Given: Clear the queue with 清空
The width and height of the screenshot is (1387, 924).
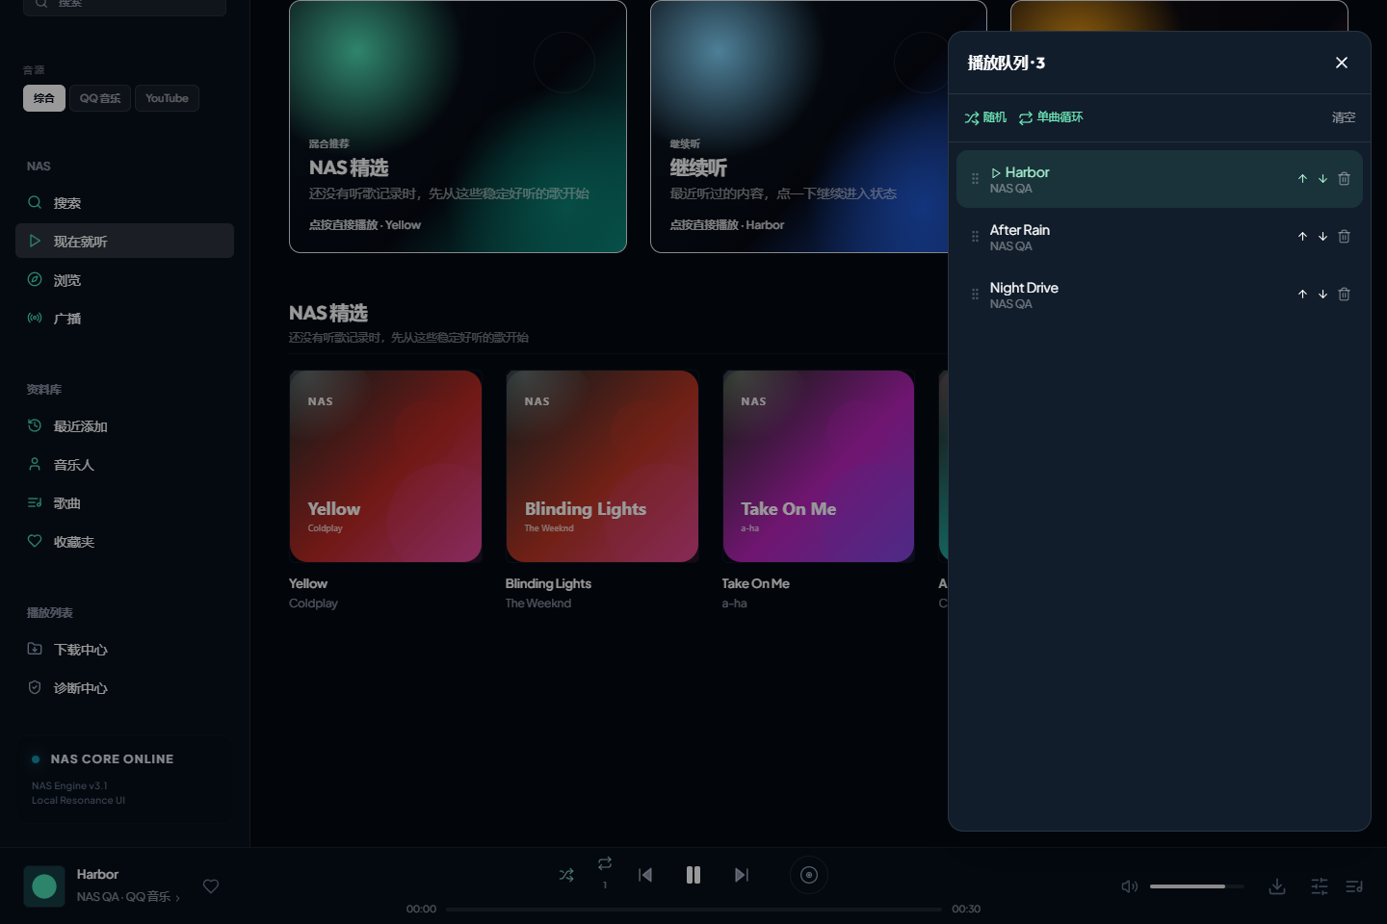Looking at the screenshot, I should [1344, 117].
